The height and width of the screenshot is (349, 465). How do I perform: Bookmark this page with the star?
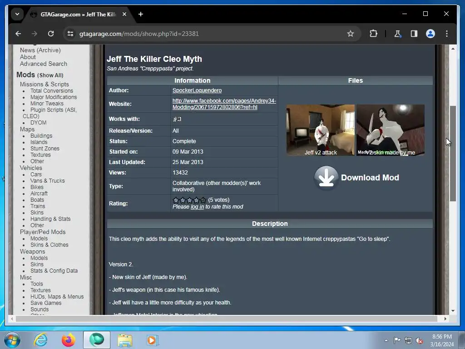point(351,34)
